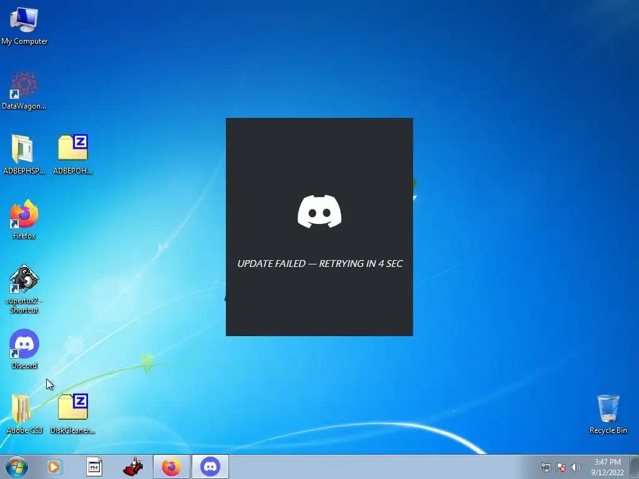Select the DiskCleaner zip archive icon

pos(73,414)
